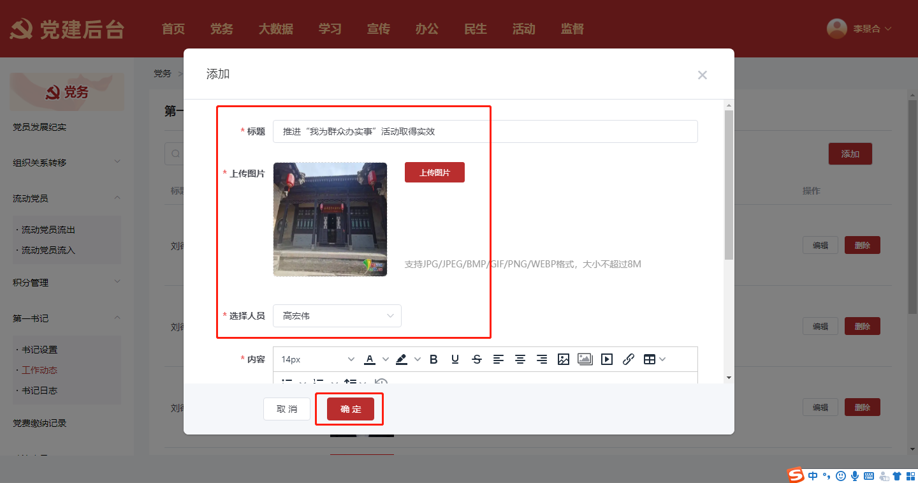Open the 选择人员 dropdown showing 高宏伟
This screenshot has width=918, height=483.
click(x=337, y=316)
